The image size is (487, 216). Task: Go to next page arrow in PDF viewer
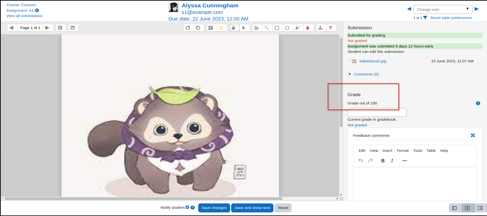tap(48, 28)
